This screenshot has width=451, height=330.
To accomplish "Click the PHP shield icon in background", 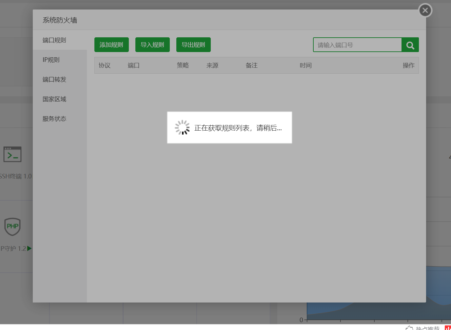I will (x=12, y=227).
